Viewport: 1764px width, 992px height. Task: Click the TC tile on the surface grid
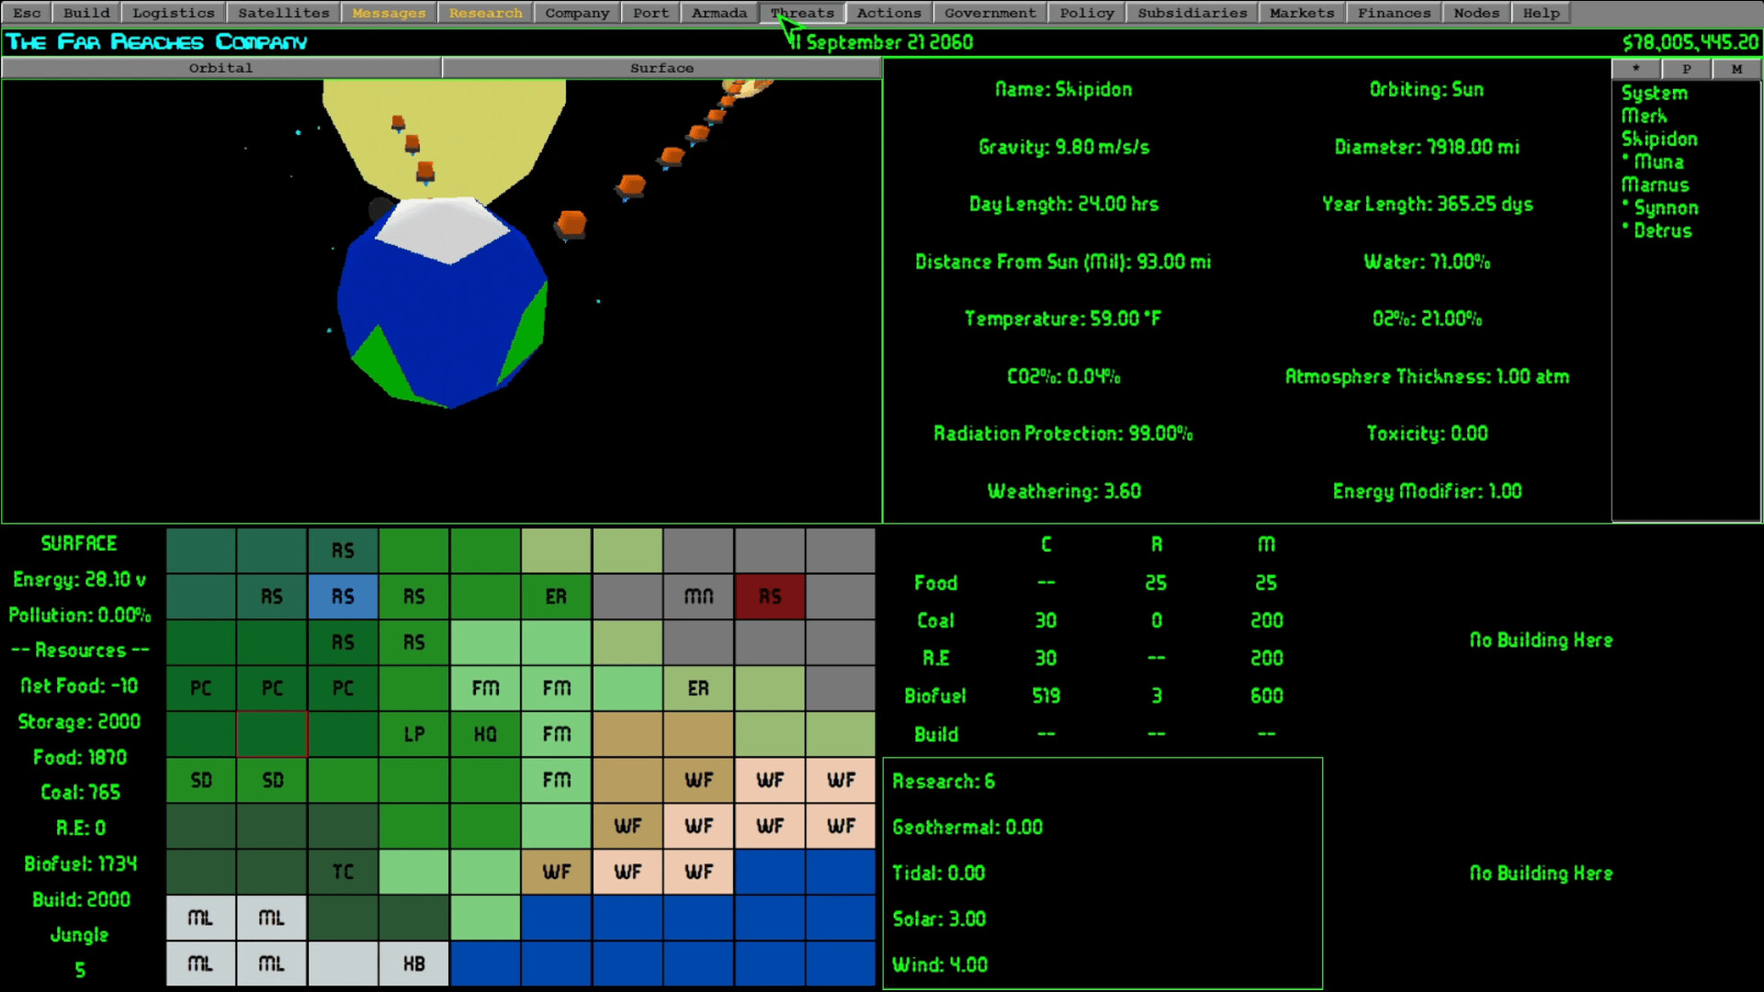coord(343,872)
